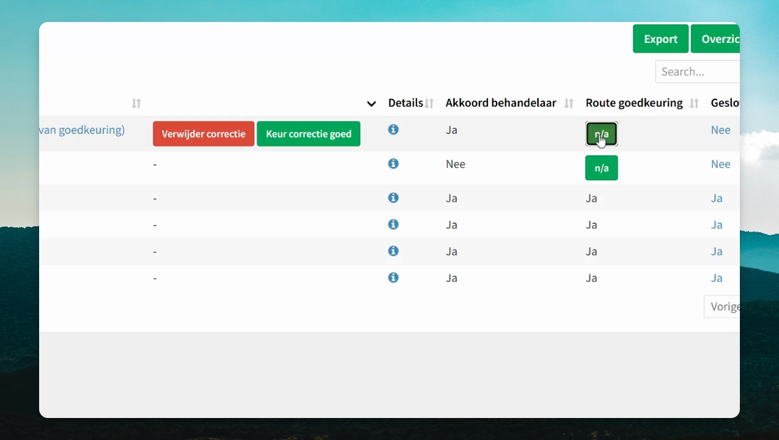This screenshot has width=779, height=440.
Task: Sort by Details column arrows
Action: tap(429, 103)
